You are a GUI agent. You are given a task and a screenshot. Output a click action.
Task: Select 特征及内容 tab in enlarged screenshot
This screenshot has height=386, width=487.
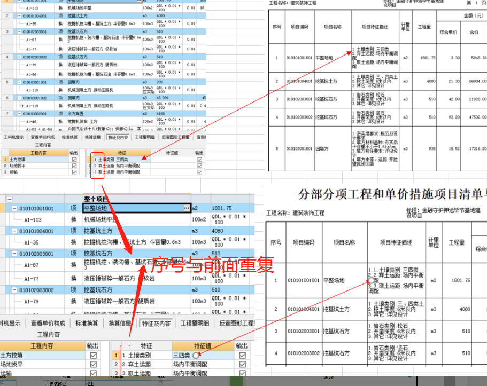tap(156, 324)
